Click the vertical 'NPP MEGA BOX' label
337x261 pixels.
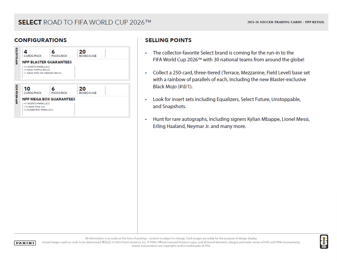17,94
